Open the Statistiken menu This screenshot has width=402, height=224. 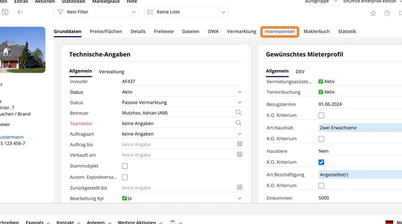click(x=73, y=2)
